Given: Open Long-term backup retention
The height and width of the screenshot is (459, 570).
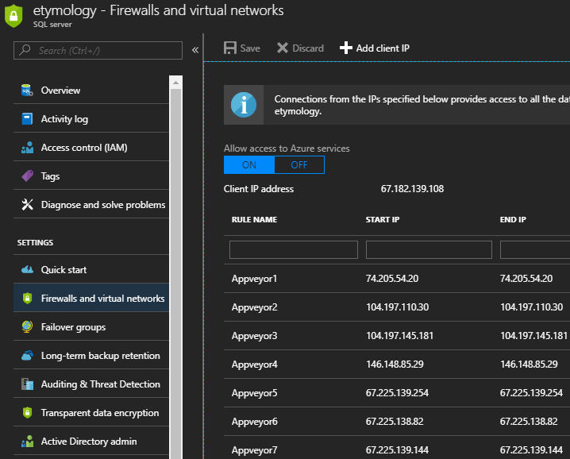Looking at the screenshot, I should [x=91, y=355].
